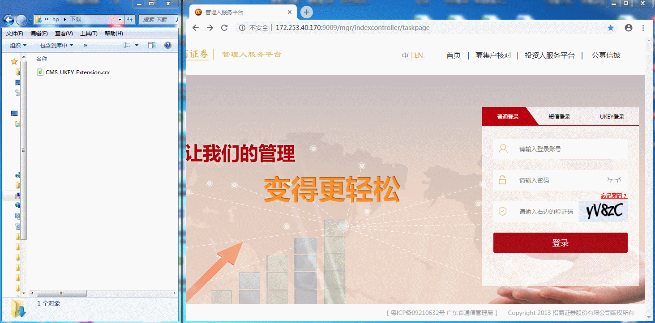Screen dimensions: 655x323
Task: Expand the 包含到库中 dropdown
Action: tap(56, 45)
